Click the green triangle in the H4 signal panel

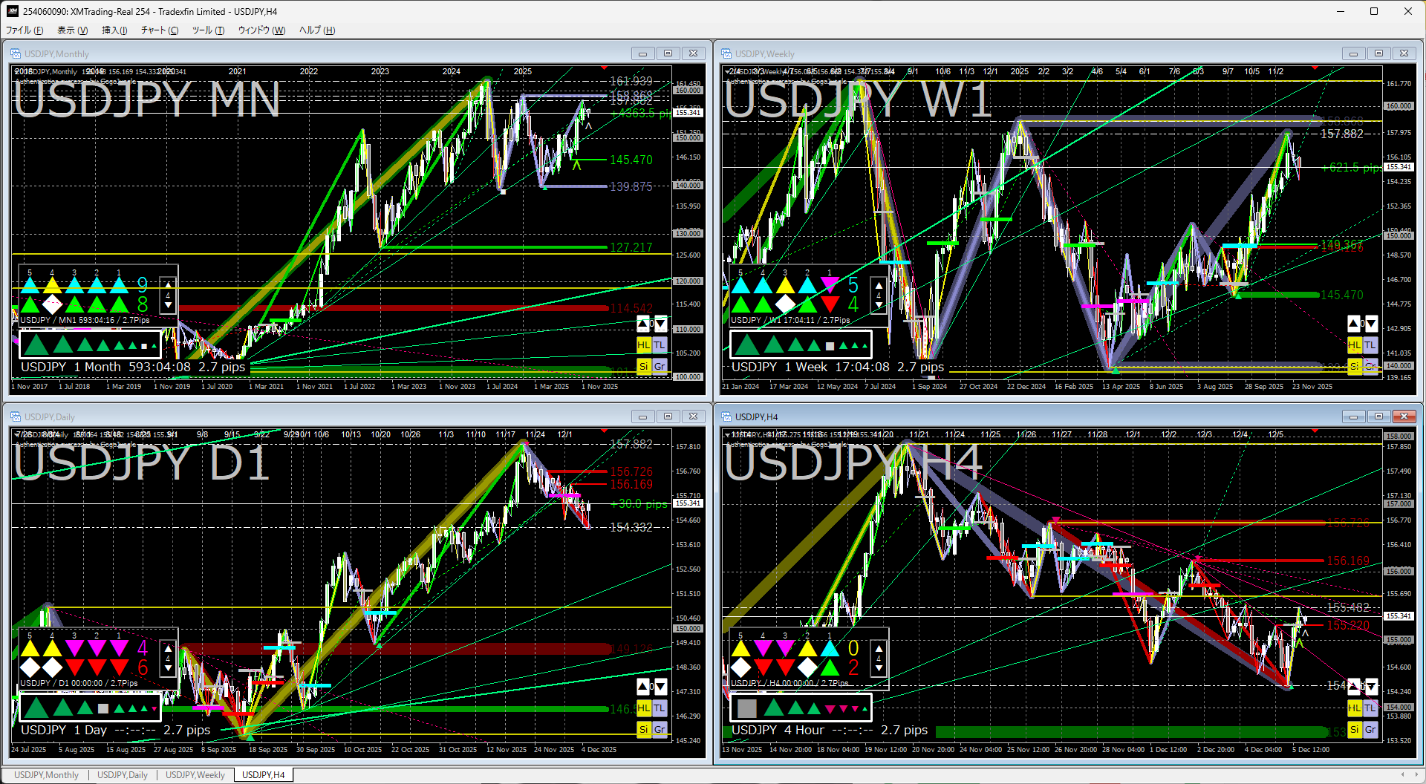point(830,668)
